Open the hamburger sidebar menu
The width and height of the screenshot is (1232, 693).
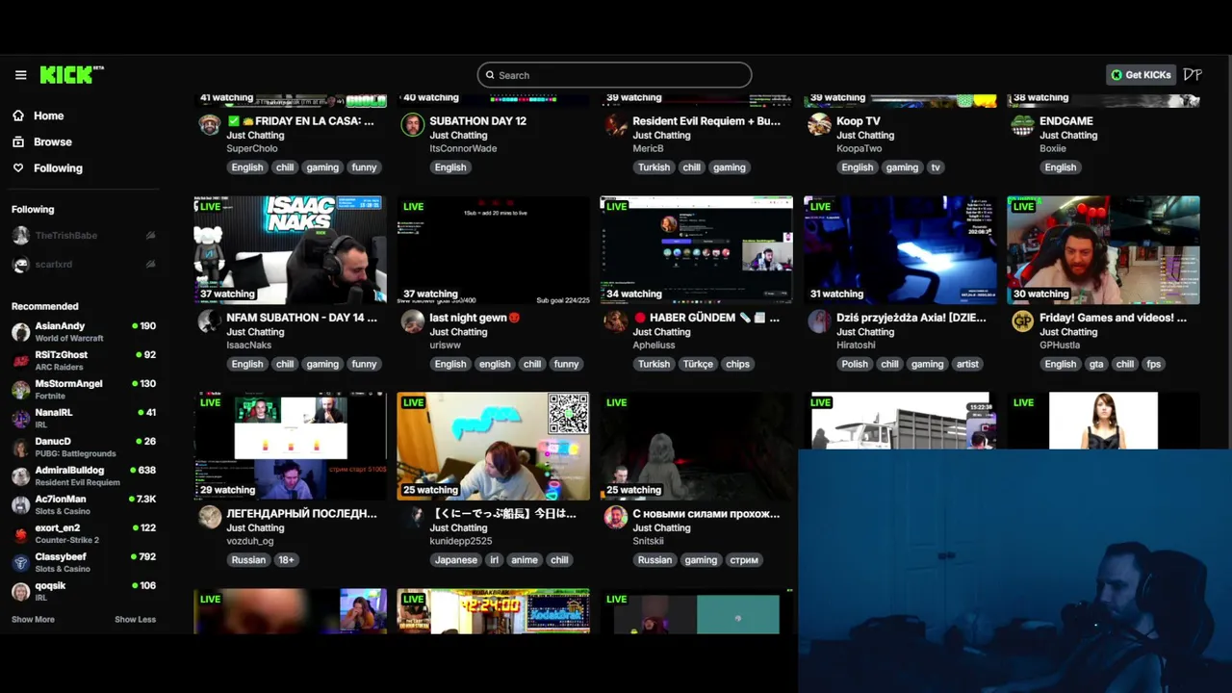pos(20,75)
